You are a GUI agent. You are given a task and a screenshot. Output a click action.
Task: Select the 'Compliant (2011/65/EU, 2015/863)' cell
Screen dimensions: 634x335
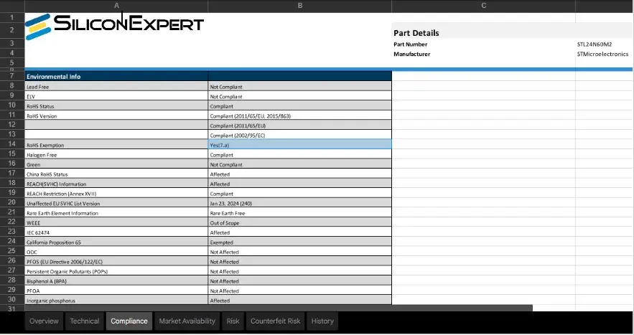[299, 115]
